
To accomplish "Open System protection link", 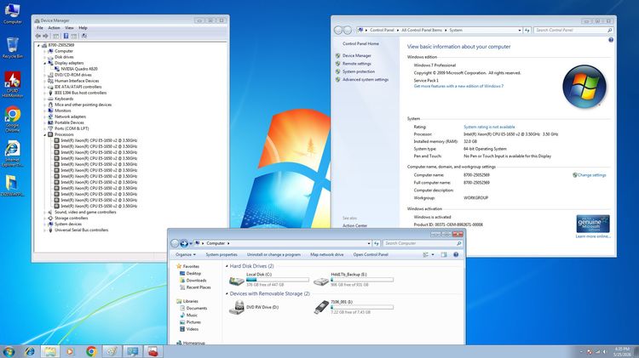I will (x=358, y=71).
